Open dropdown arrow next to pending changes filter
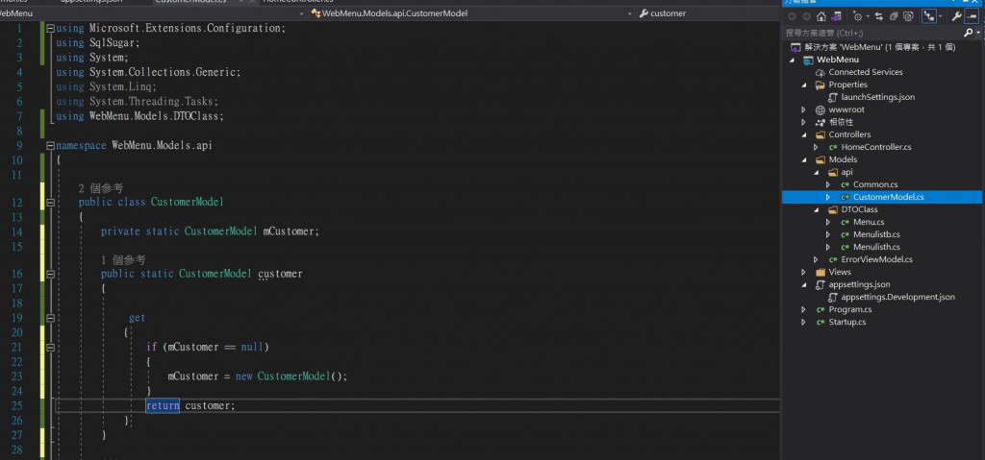 coord(868,16)
